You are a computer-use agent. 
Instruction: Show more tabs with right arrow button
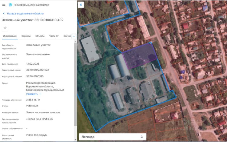74,36
